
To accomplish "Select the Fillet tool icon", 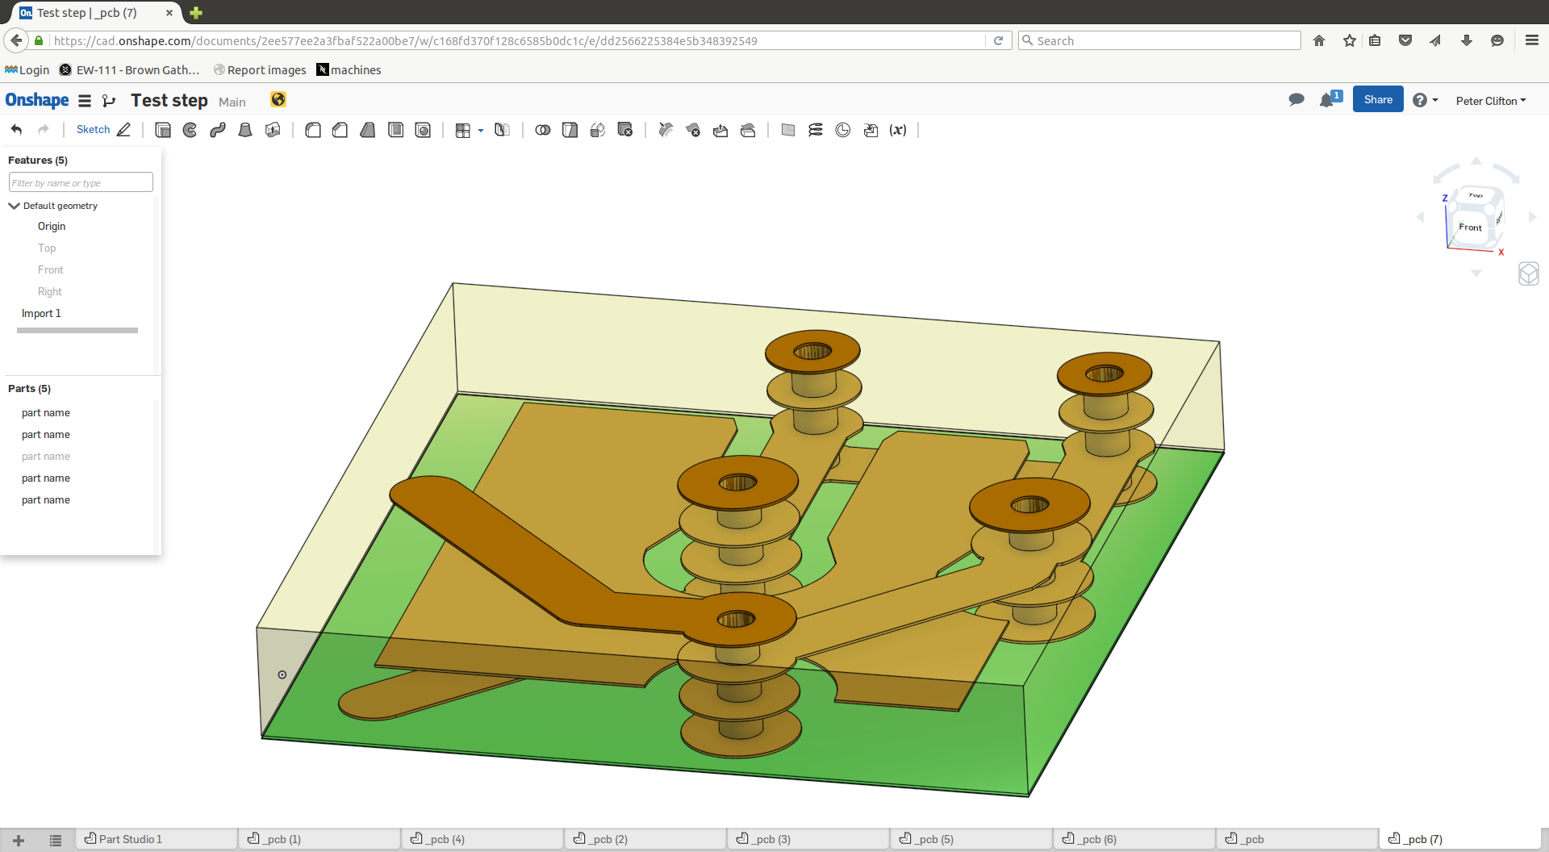I will point(313,130).
